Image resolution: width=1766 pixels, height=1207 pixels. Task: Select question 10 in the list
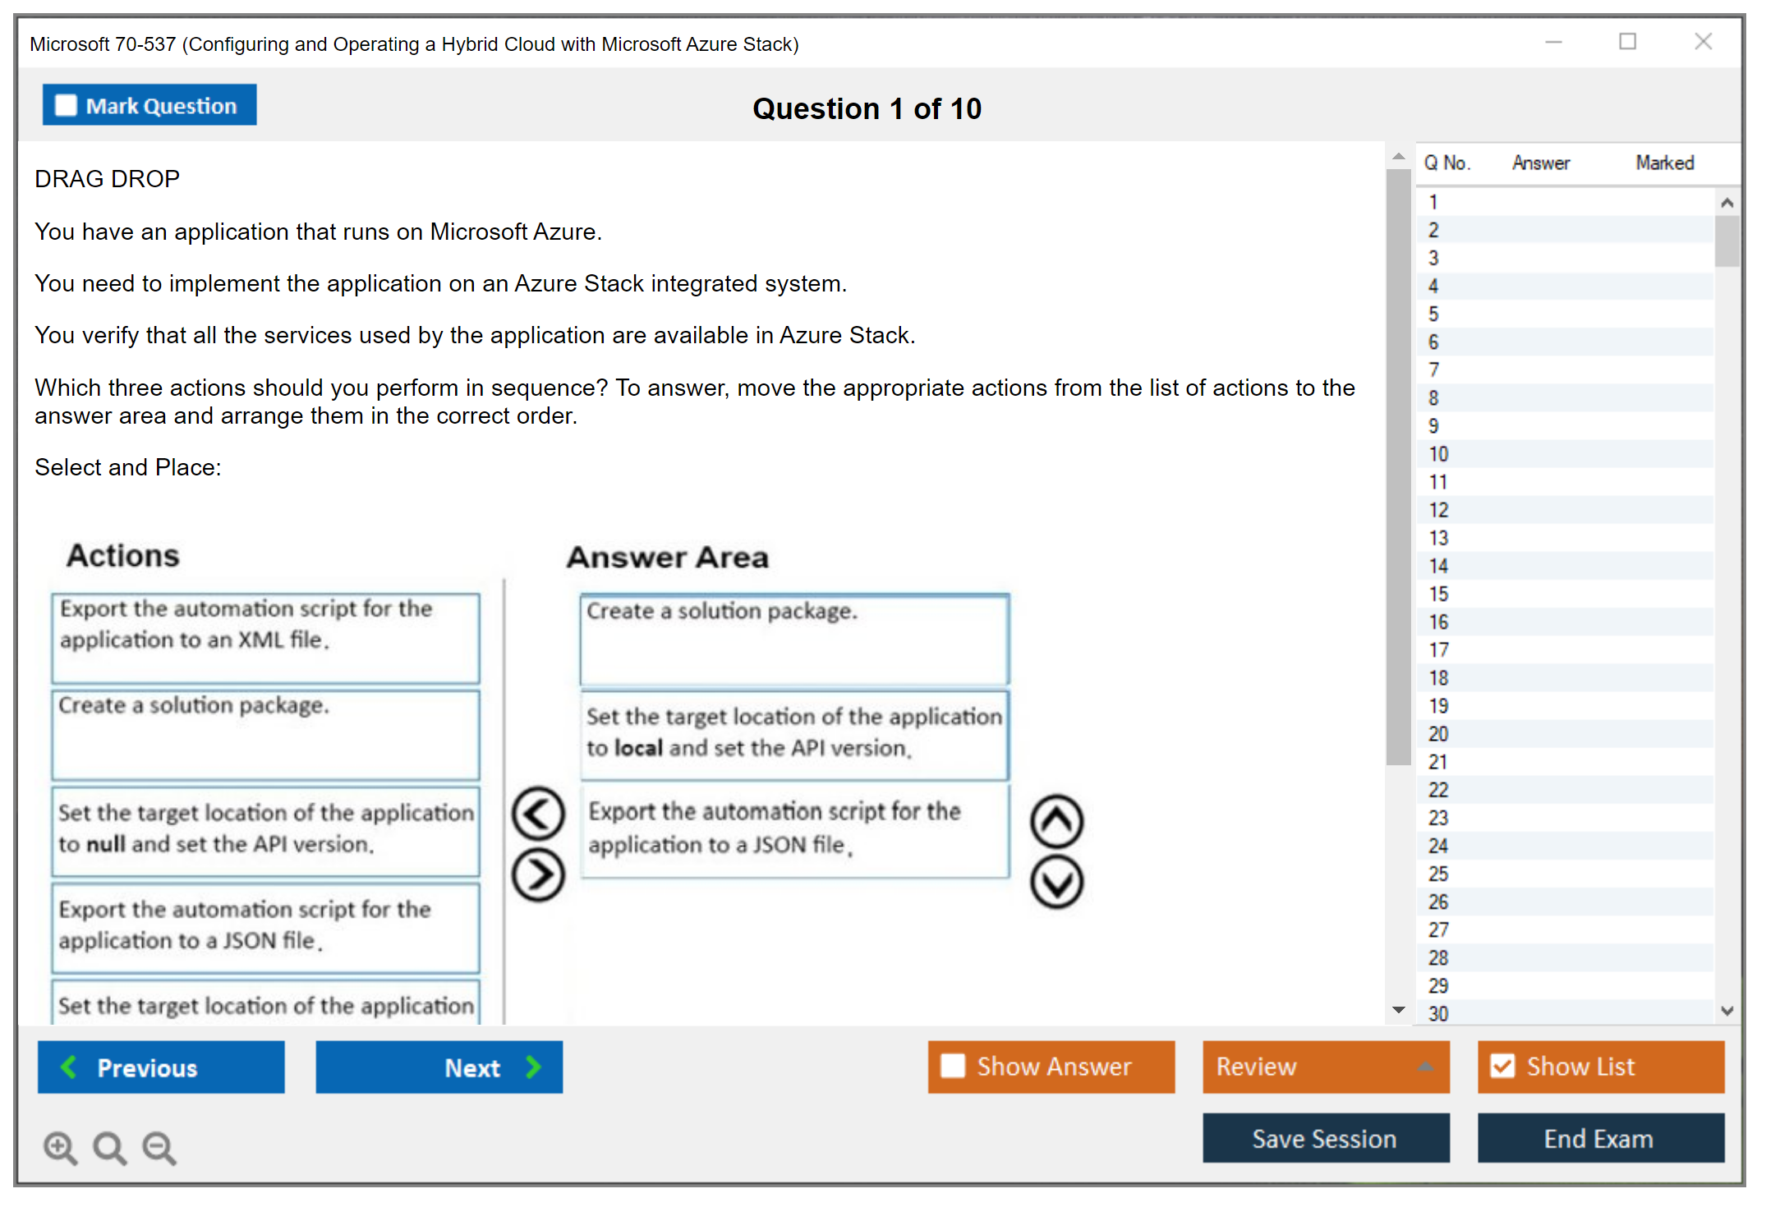1439,454
